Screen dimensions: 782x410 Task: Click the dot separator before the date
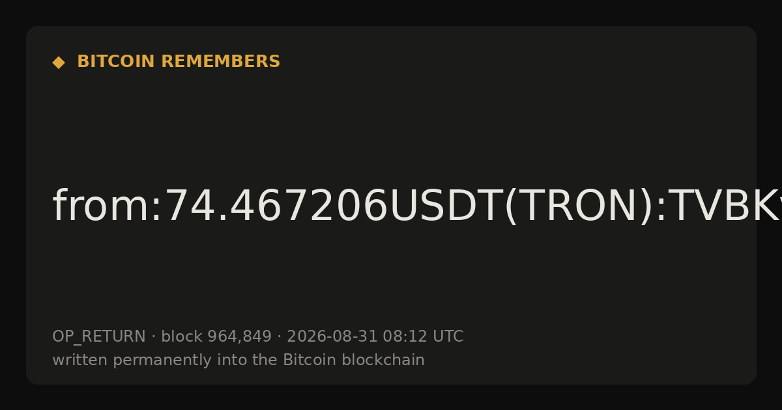click(279, 337)
